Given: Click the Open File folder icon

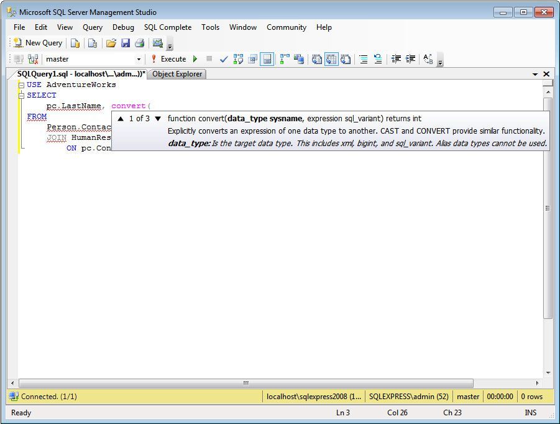Looking at the screenshot, I should click(x=111, y=42).
